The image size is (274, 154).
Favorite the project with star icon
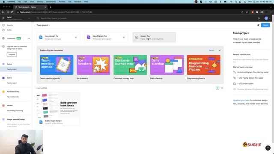(258, 25)
